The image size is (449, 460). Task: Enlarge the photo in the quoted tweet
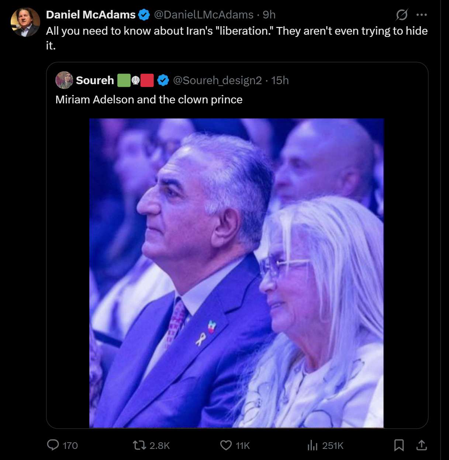(x=236, y=273)
